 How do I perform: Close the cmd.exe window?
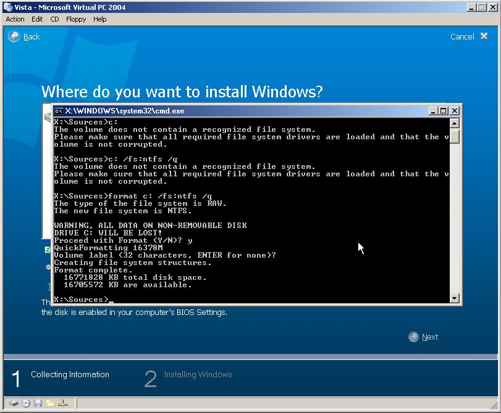pos(454,111)
